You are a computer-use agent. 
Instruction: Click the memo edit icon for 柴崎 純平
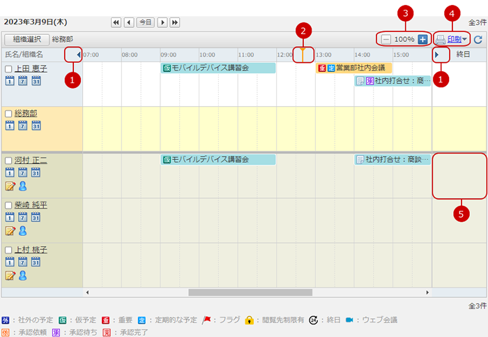[10, 231]
